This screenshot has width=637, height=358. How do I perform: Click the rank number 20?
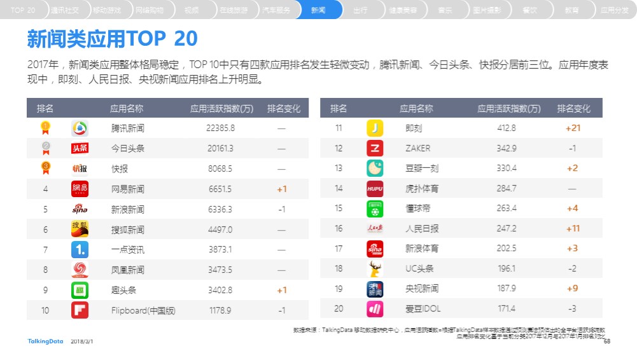tap(339, 309)
